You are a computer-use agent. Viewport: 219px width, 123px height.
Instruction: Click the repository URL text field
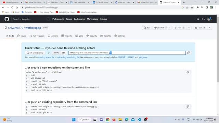coord(127,53)
